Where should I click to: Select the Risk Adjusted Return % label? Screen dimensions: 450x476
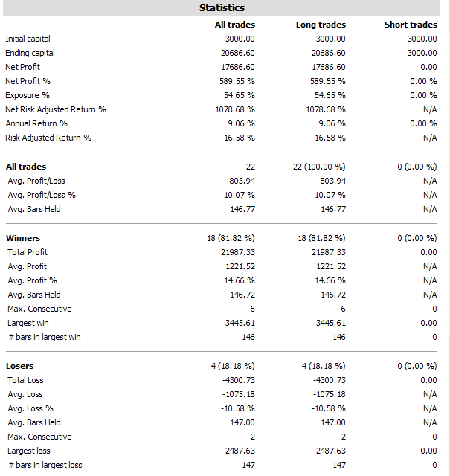[48, 138]
